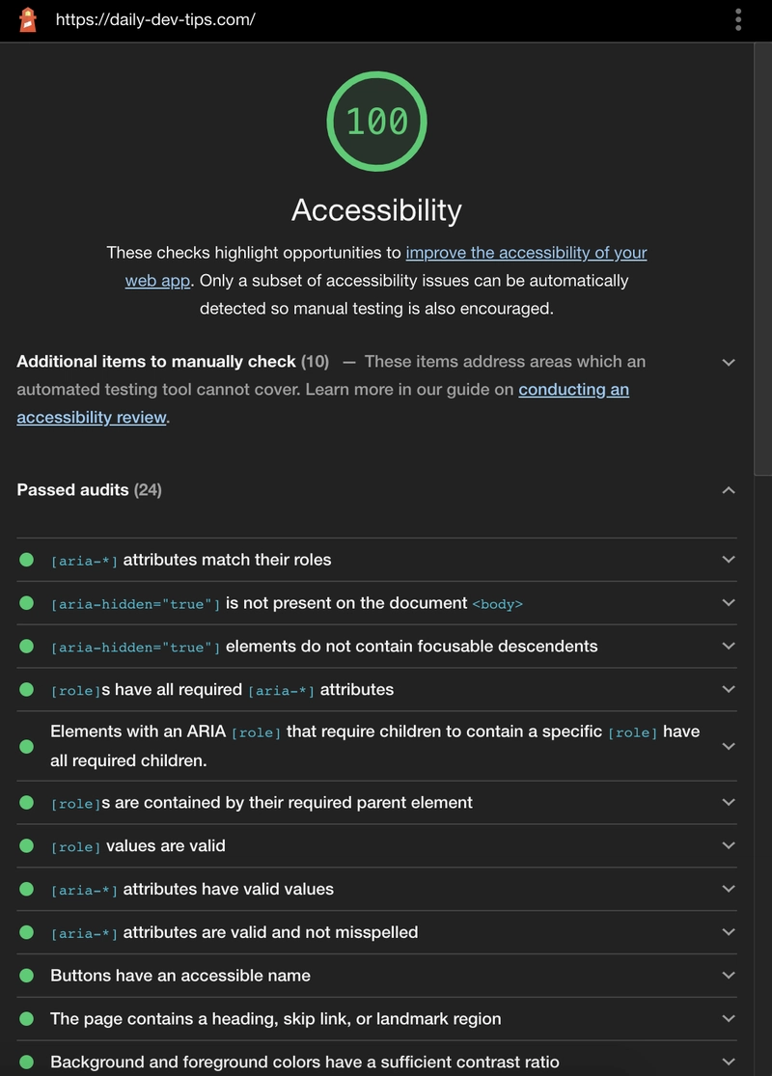This screenshot has height=1076, width=772.
Task: Click the "Additional items to manually check" heading
Action: coord(154,361)
